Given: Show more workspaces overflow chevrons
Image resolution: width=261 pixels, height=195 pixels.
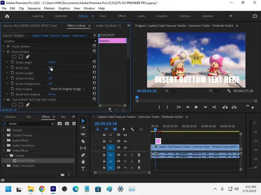Looking at the screenshot, I should (x=231, y=16).
